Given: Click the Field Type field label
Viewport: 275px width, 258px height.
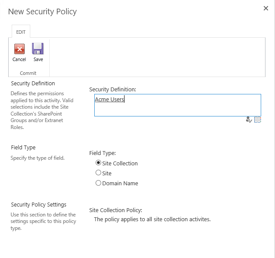Looking at the screenshot, I should pyautogui.click(x=102, y=153).
